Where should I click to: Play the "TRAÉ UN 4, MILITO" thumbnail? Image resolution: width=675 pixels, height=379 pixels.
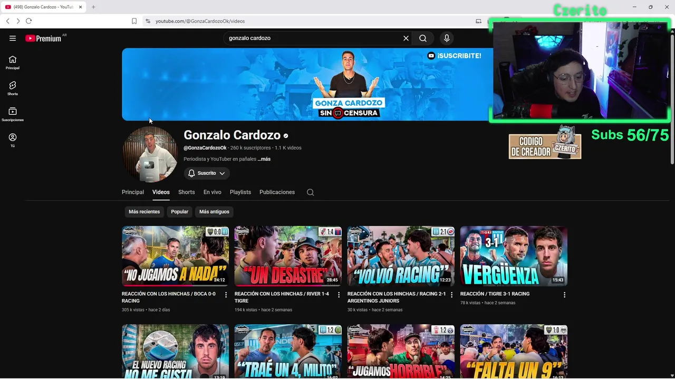(x=288, y=352)
